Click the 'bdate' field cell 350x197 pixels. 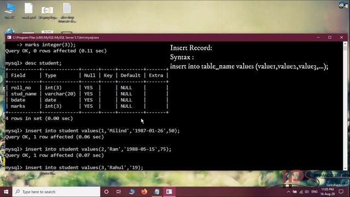pos(18,100)
